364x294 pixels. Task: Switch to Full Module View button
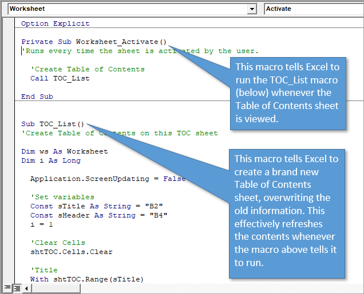(x=17, y=288)
